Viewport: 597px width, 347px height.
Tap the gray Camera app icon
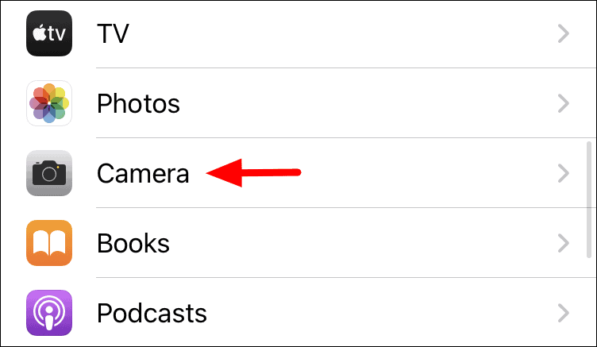pyautogui.click(x=49, y=173)
